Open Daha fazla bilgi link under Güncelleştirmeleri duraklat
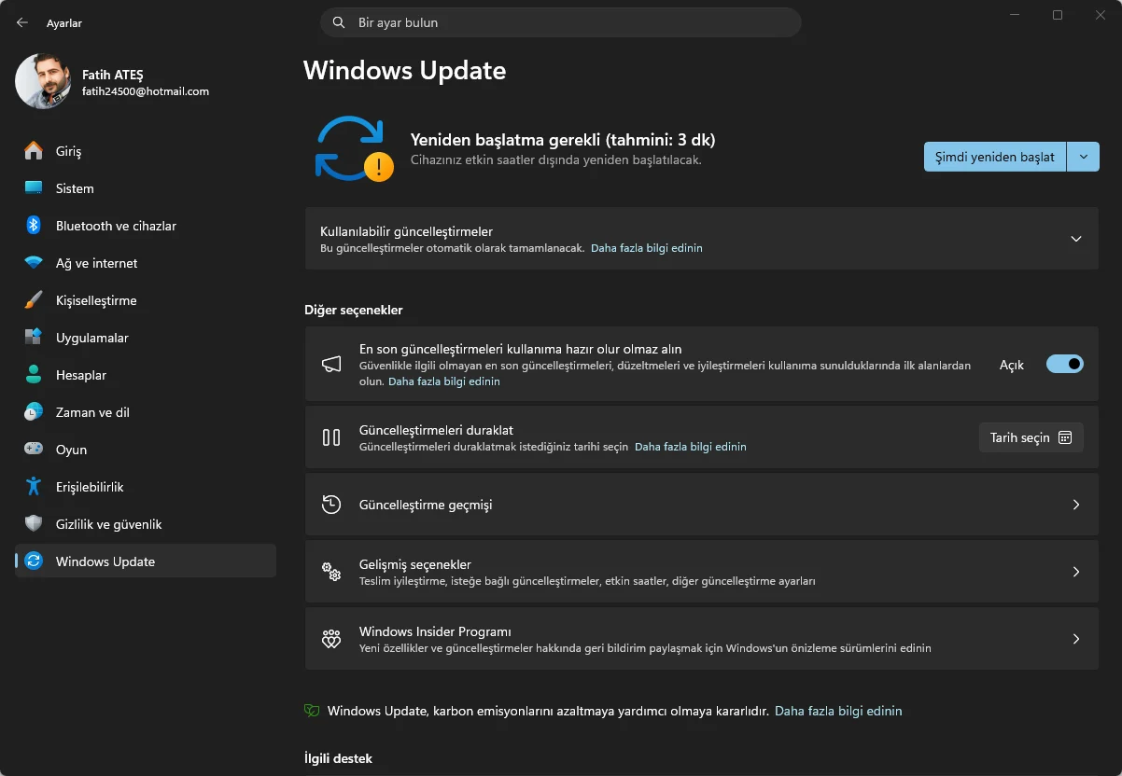Screen dimensions: 1122x776 pos(691,447)
